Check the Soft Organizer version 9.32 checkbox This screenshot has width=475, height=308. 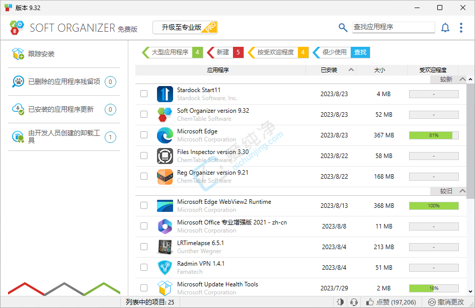pyautogui.click(x=144, y=114)
